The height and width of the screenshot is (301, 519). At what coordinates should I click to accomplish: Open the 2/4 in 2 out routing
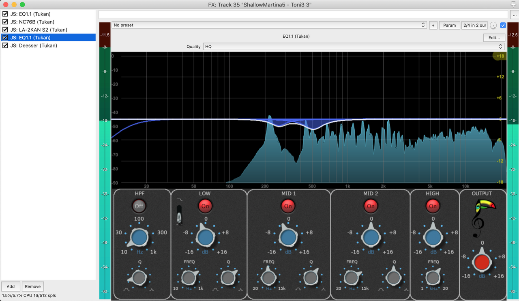474,25
